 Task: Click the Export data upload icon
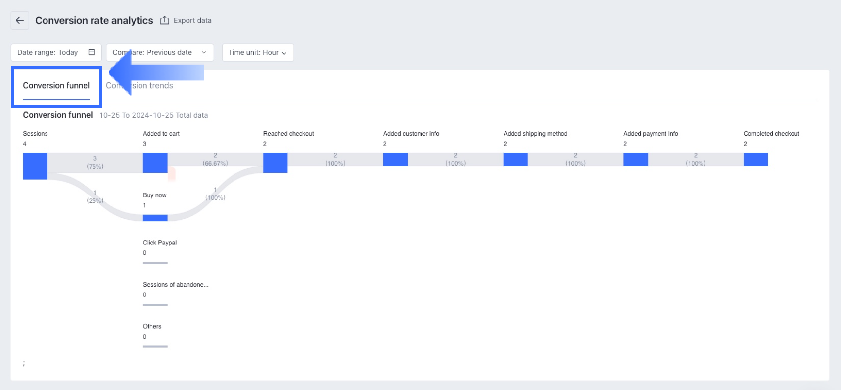point(164,20)
